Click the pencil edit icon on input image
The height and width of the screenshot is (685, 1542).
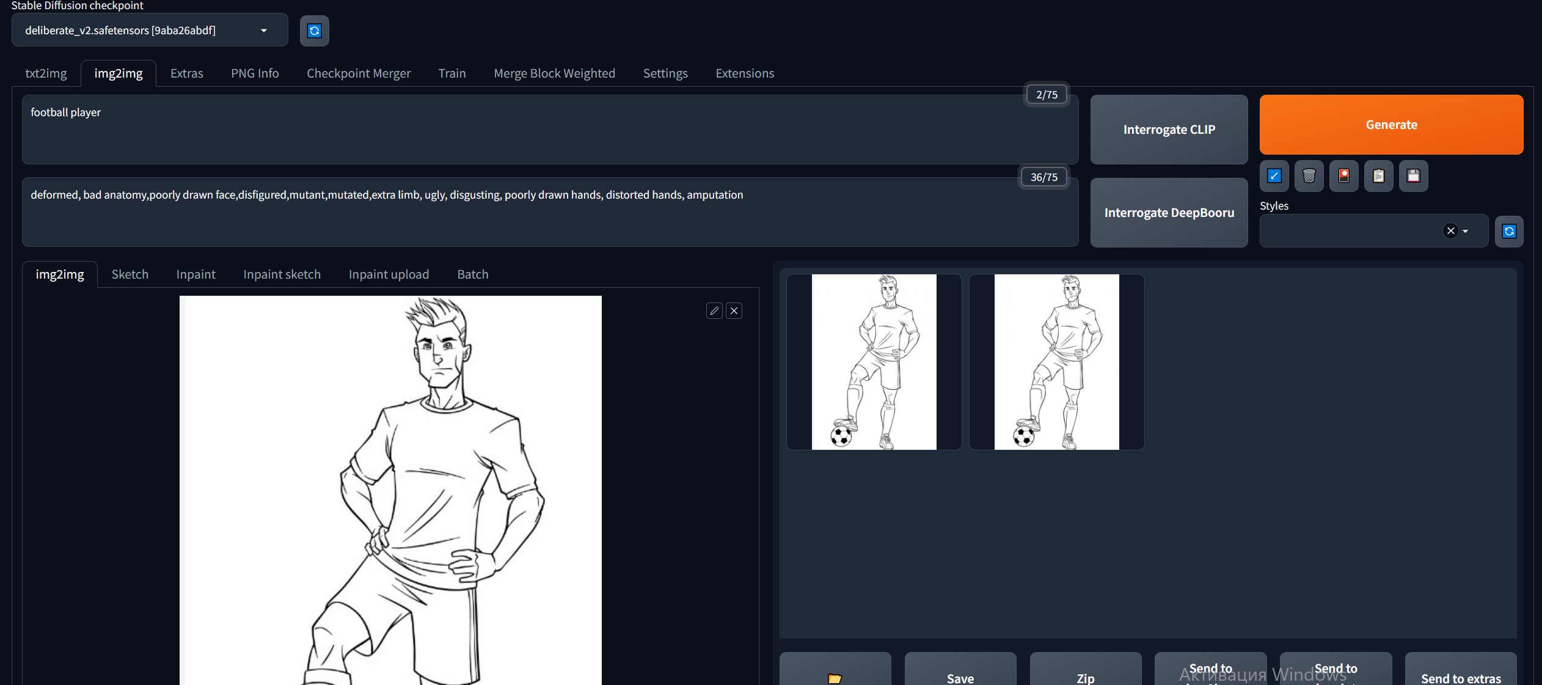[x=714, y=311]
